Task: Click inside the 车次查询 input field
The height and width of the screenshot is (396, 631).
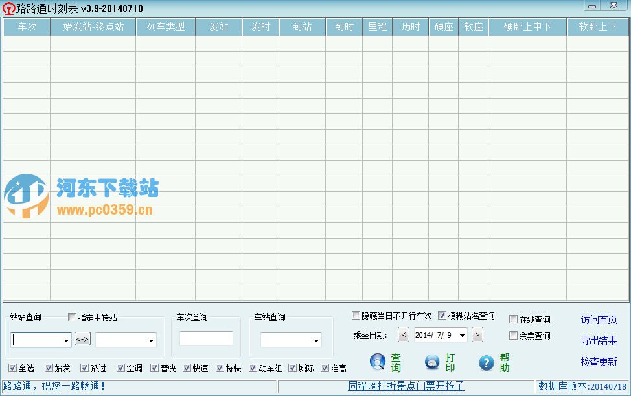Action: (x=206, y=338)
